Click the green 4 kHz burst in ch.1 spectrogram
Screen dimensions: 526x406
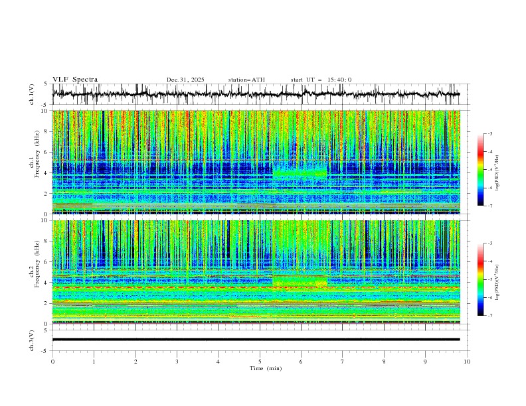coord(300,173)
